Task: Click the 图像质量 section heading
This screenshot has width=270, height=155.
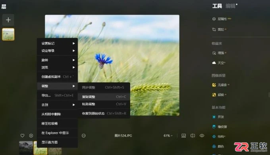Action: click(218, 76)
